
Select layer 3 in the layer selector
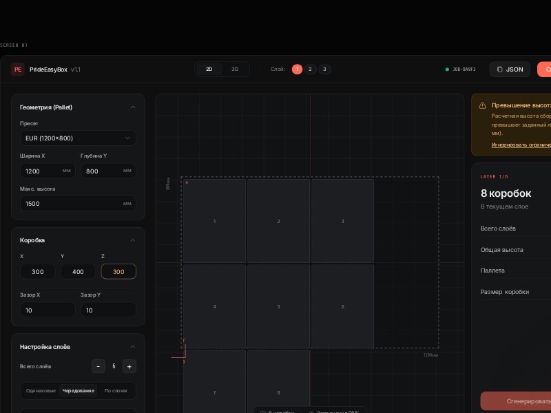[325, 70]
